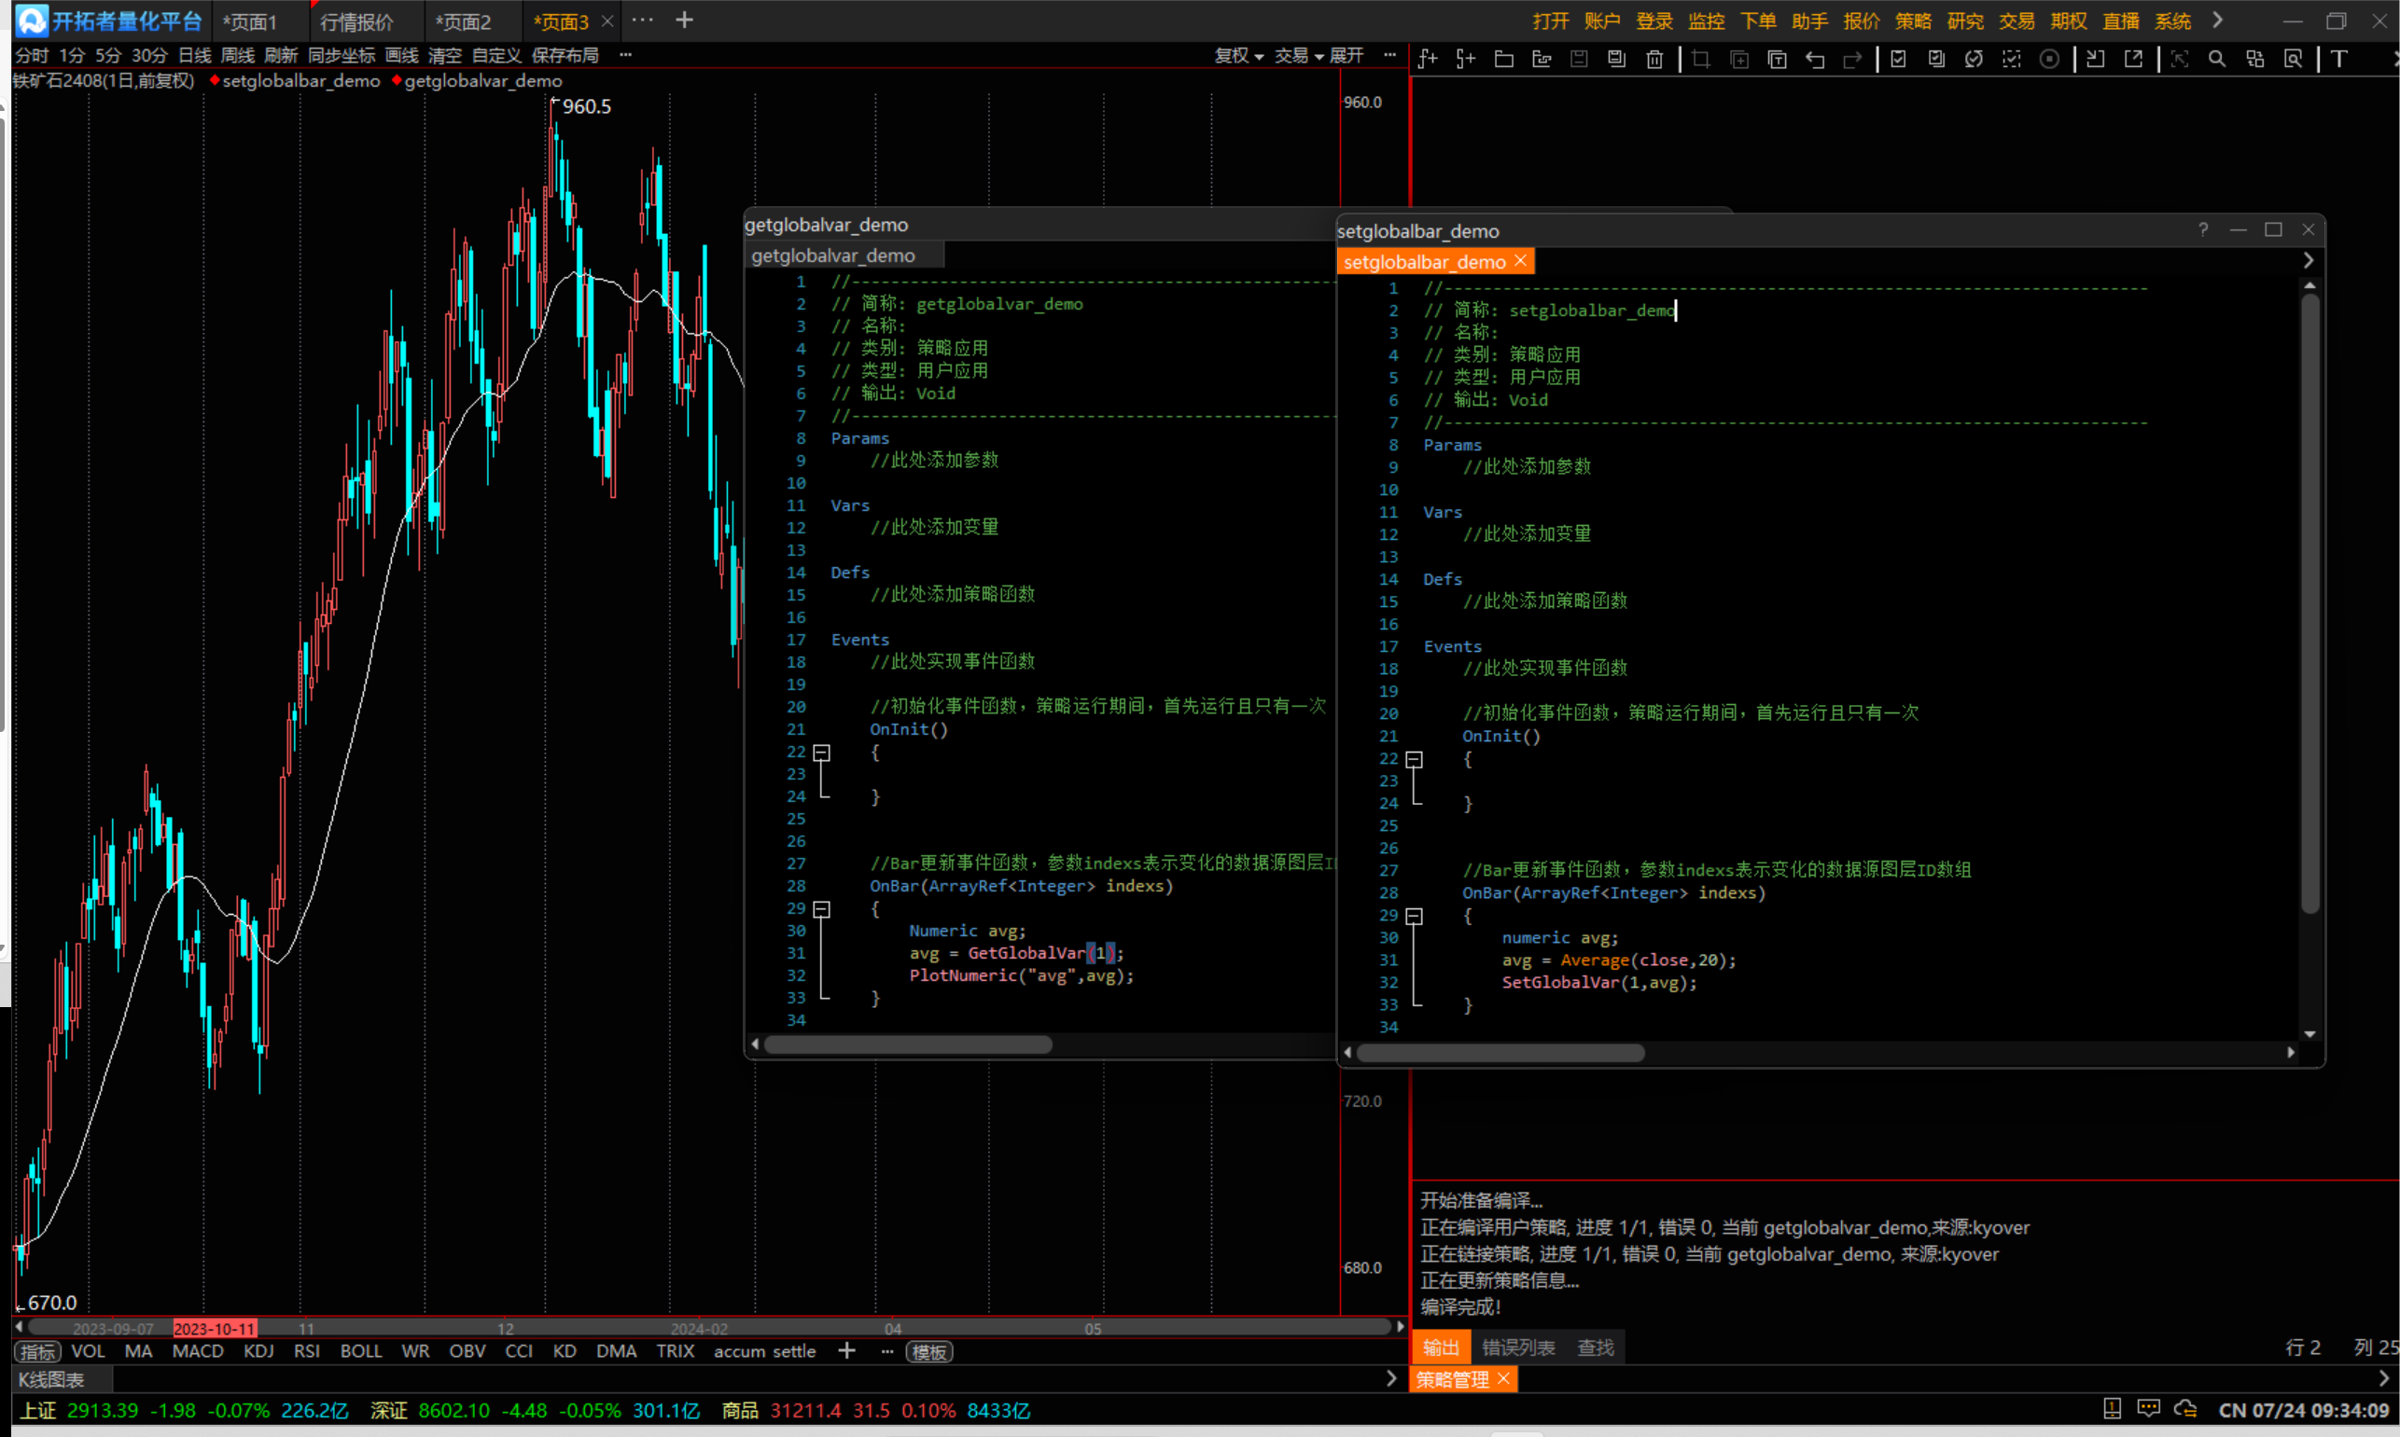
Task: Click 保存布局 button
Action: (565, 56)
